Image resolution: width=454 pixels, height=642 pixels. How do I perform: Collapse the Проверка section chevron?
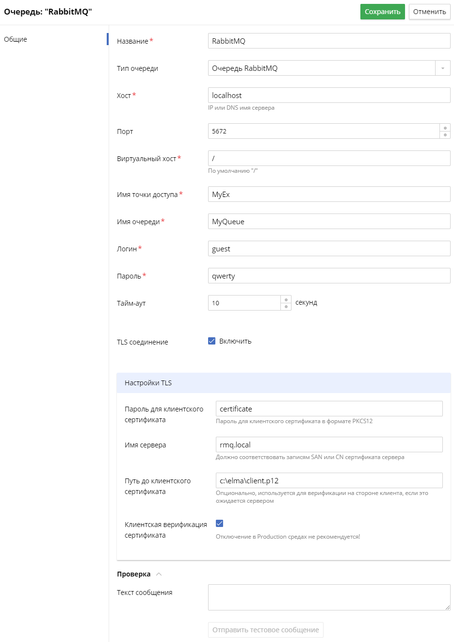coord(159,574)
